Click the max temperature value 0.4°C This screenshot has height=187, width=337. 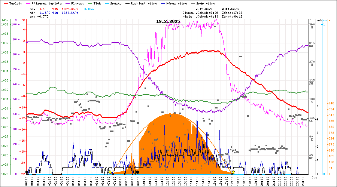click(44, 9)
